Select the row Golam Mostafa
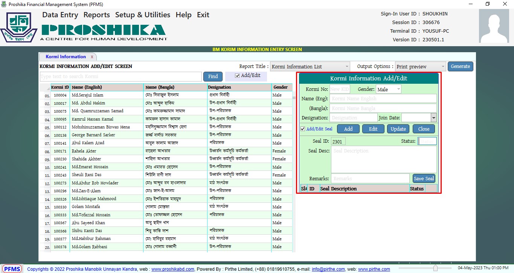This screenshot has width=514, height=273. (x=166, y=207)
